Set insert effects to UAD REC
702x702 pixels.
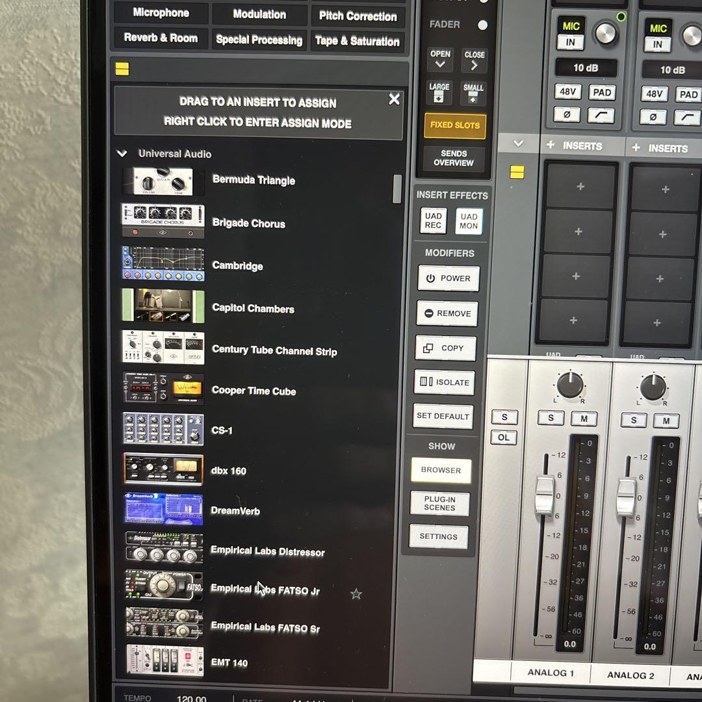pyautogui.click(x=434, y=221)
